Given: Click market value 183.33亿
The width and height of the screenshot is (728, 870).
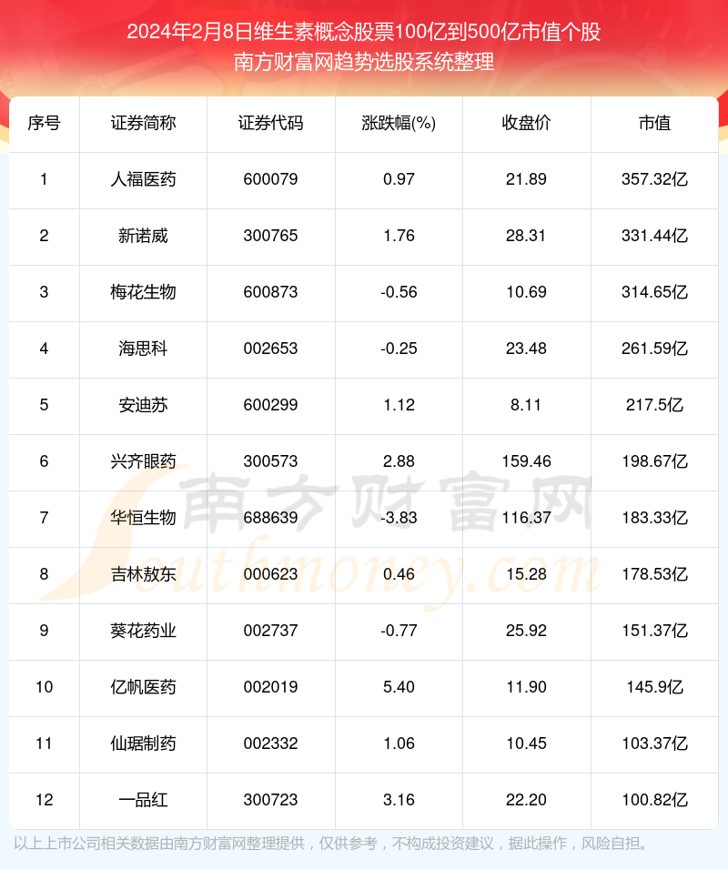Looking at the screenshot, I should (x=655, y=518).
